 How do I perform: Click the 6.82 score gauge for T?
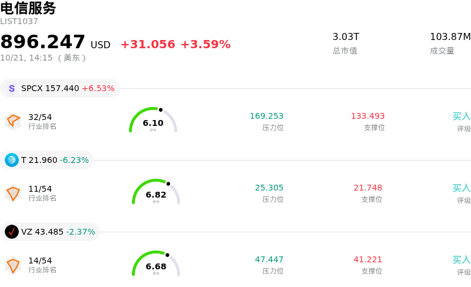click(x=156, y=192)
